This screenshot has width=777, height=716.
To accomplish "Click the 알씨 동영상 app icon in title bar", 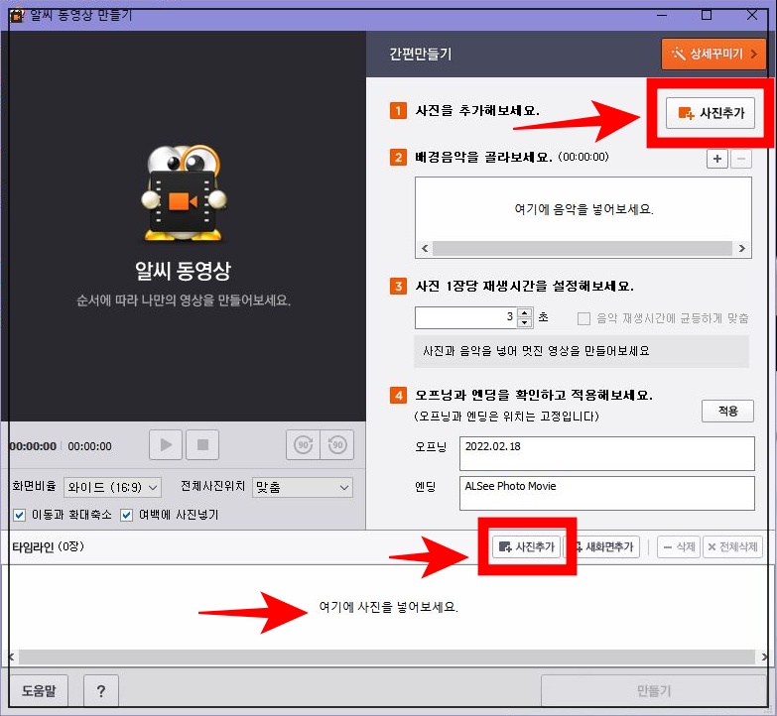I will pos(16,15).
